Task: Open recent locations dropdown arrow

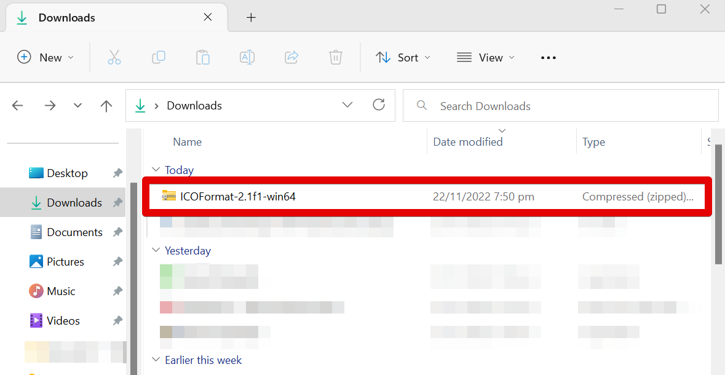Action: [x=77, y=105]
